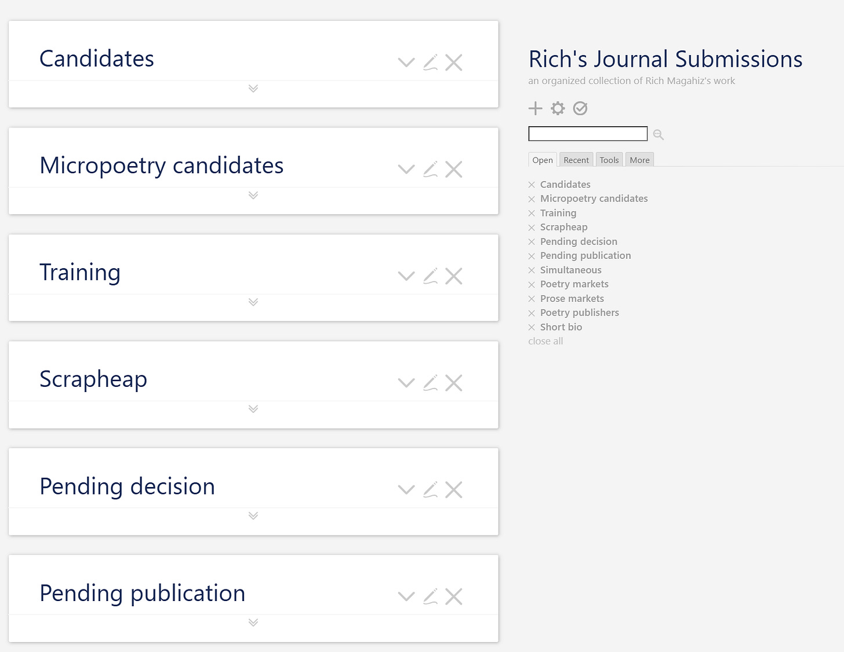
Task: Edit the Scrapheap tiddler via its pencil icon
Action: click(430, 383)
